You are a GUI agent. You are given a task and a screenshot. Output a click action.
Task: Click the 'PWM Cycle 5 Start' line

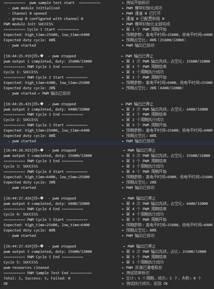(x=46, y=220)
